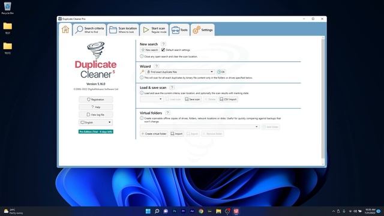
Task: Click the View log file button
Action: coord(96,115)
